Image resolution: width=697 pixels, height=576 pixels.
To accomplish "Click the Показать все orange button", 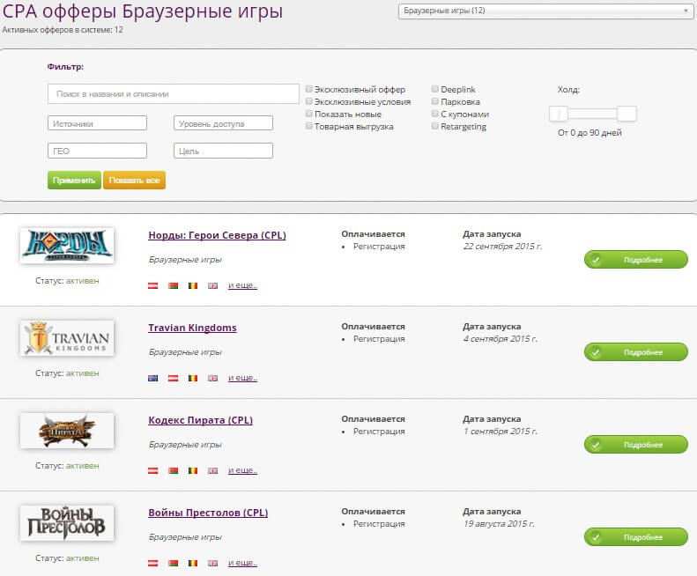I will click(x=134, y=180).
